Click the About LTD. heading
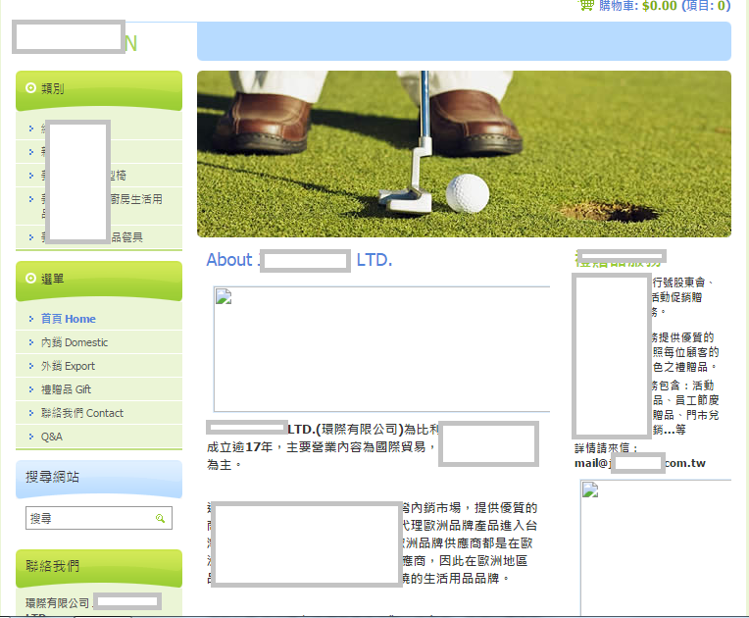The width and height of the screenshot is (749, 618). 300,260
